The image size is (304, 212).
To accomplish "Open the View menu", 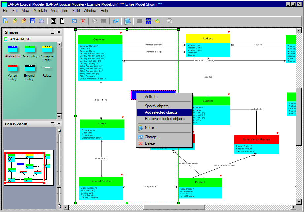I will [26, 11].
